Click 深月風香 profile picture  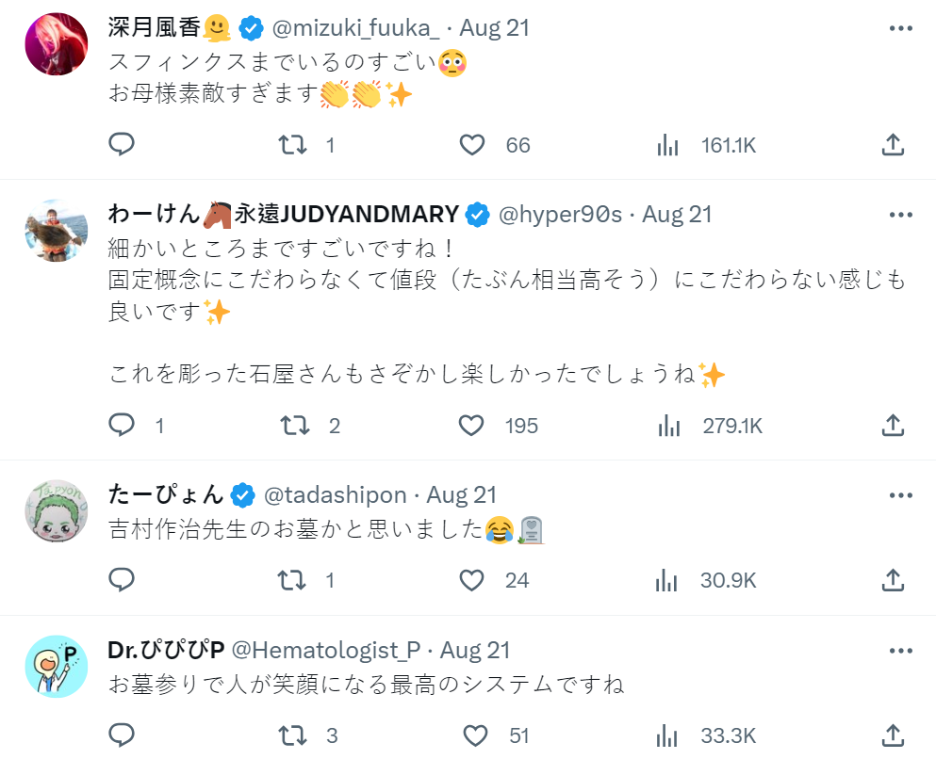pos(56,44)
